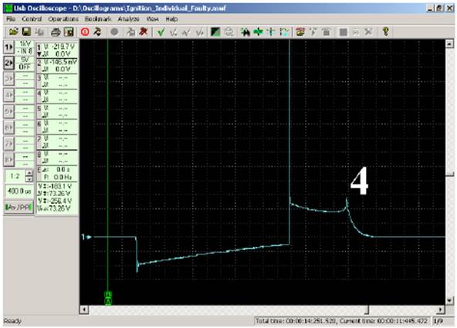
Task: Increase the 1:2 zoom ratio with up arrow
Action: [29, 173]
